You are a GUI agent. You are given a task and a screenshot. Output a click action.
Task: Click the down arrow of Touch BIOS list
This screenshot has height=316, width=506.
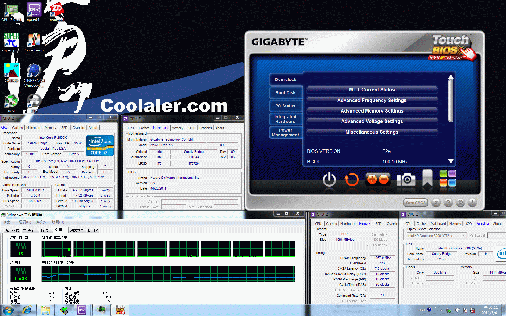click(451, 161)
